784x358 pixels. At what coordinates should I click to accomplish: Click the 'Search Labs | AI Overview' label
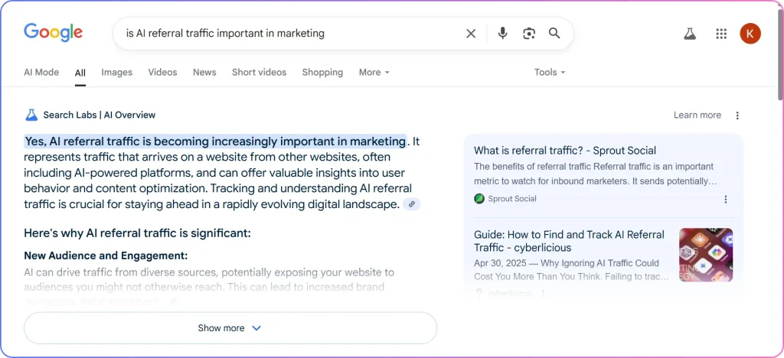[99, 116]
